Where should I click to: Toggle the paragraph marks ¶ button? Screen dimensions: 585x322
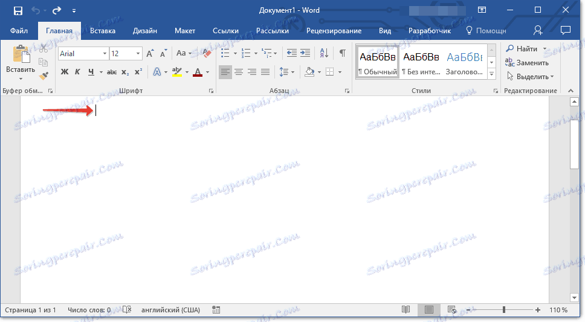pos(343,53)
